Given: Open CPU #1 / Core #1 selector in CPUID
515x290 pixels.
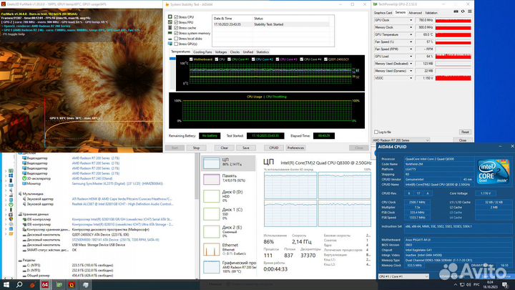Looking at the screenshot, I should [403, 276].
